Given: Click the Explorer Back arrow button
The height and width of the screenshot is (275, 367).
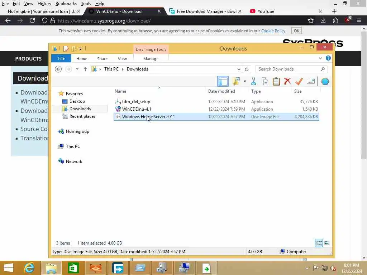Looking at the screenshot, I should pyautogui.click(x=58, y=69).
